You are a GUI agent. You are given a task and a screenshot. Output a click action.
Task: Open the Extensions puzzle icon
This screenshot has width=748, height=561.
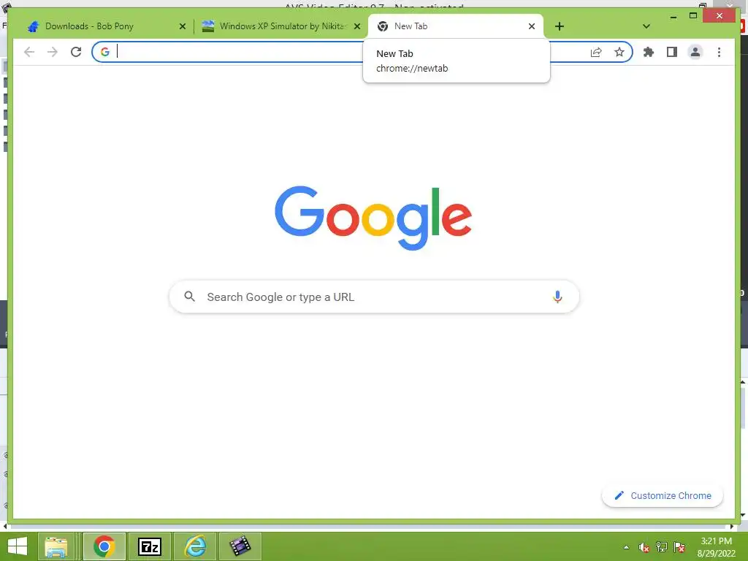(x=649, y=52)
